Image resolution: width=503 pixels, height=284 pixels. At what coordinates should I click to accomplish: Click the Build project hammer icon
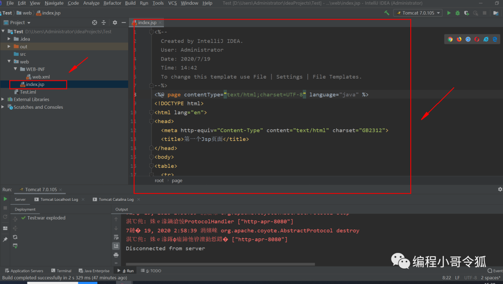[387, 13]
